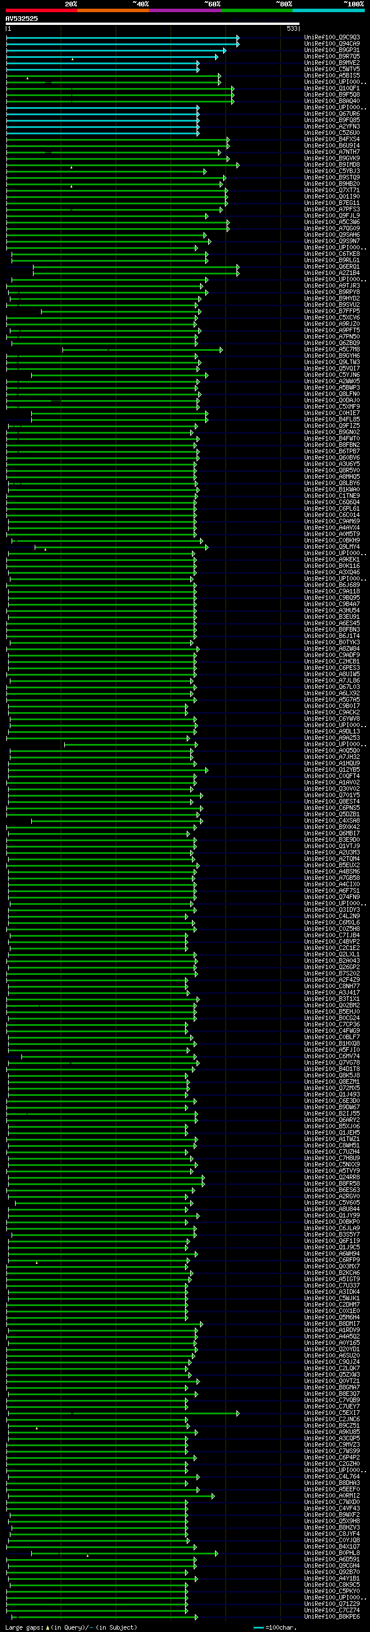Click the red 20% identity legend segment

pos(42,10)
